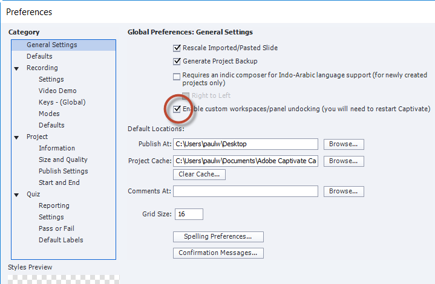
Task: Click the Grid Size input field
Action: pos(188,215)
